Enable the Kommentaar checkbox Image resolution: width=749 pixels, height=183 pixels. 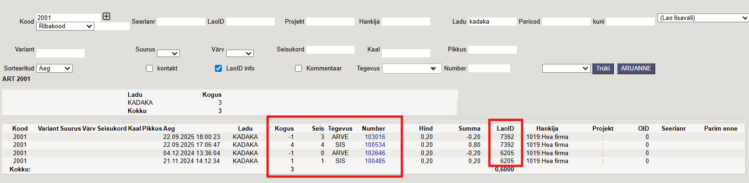click(x=298, y=68)
